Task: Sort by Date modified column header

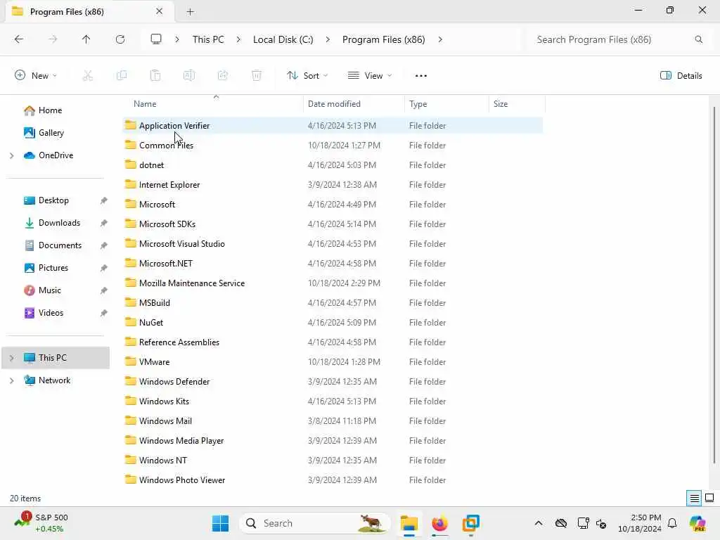Action: click(354, 104)
